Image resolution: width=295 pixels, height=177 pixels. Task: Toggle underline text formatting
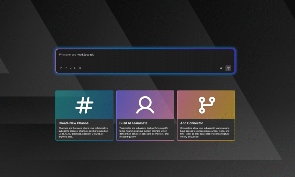tap(71, 68)
